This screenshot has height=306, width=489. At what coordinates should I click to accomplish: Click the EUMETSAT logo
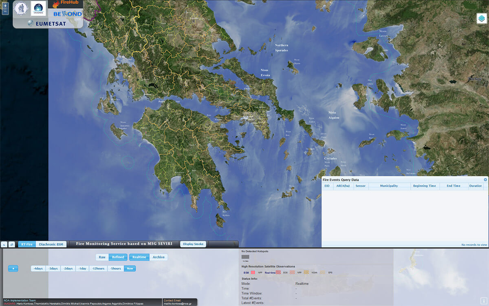(48, 24)
